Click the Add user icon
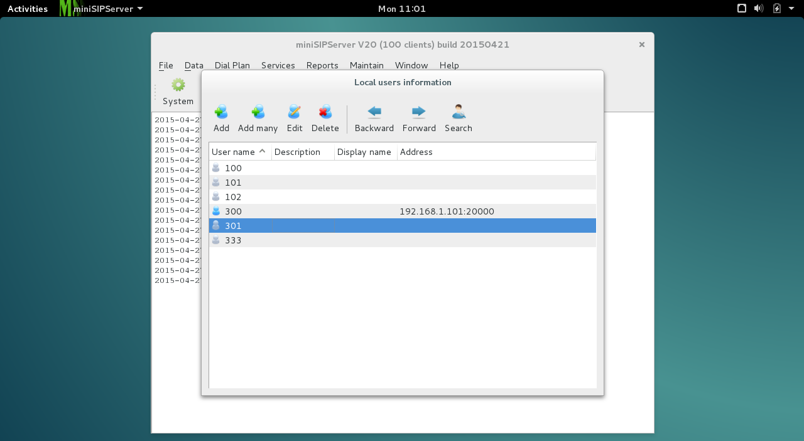Image resolution: width=804 pixels, height=441 pixels. [x=221, y=112]
